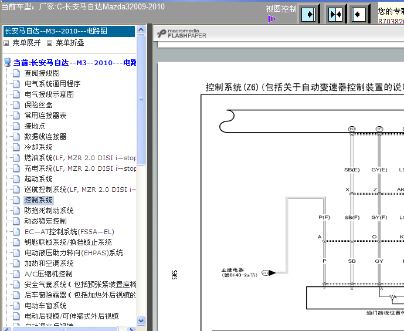Open EC-AT控制系统(FS5A-EL) entry
This screenshot has height=331, width=404.
tap(69, 232)
